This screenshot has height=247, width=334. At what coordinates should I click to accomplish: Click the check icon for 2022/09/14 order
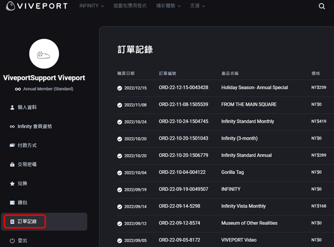pyautogui.click(x=120, y=207)
